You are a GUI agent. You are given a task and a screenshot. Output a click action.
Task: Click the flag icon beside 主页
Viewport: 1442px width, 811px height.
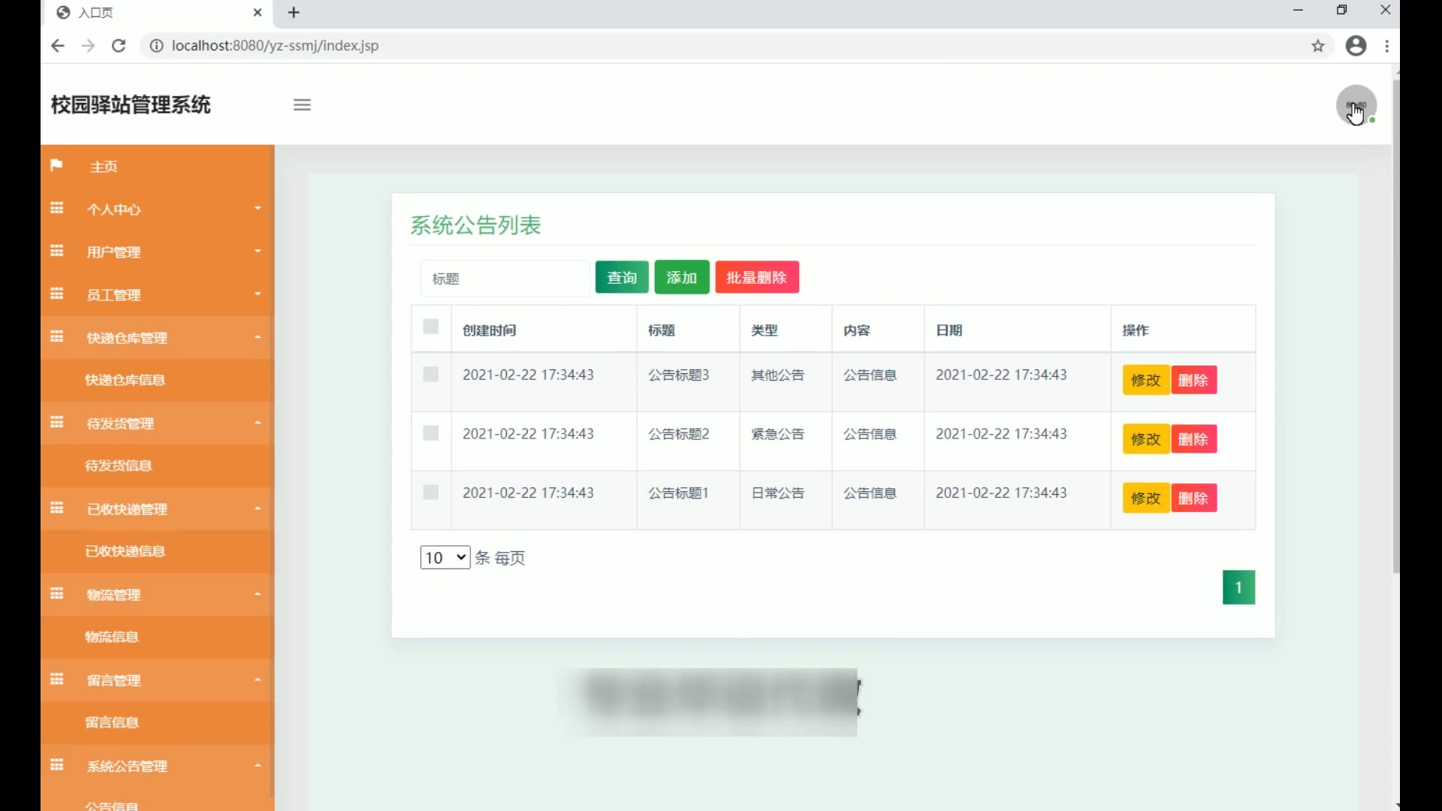56,165
